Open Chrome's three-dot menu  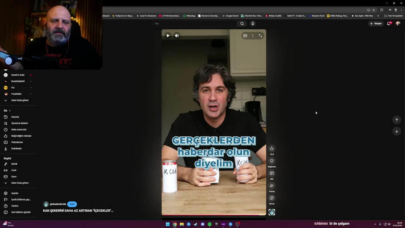[401, 10]
